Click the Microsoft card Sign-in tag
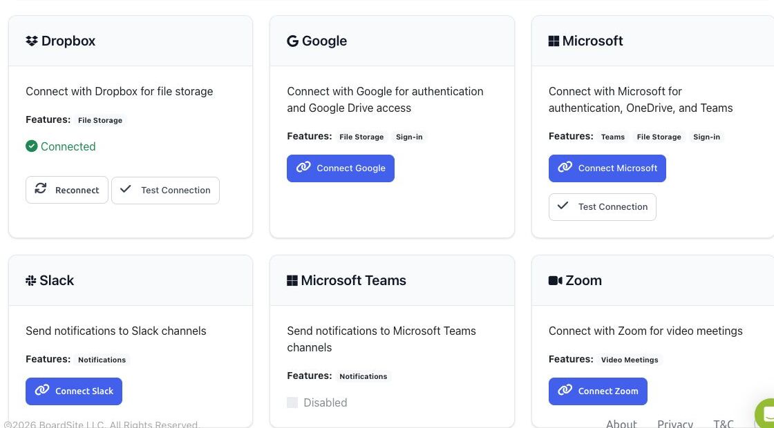The height and width of the screenshot is (428, 774). click(x=706, y=137)
